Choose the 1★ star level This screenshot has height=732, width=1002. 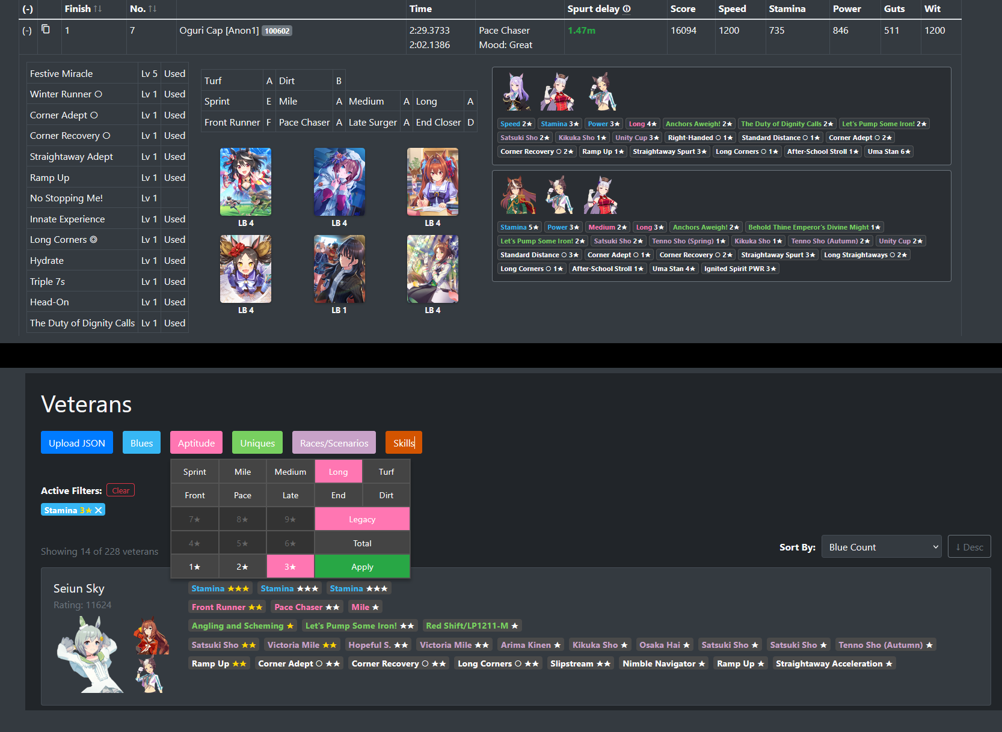click(x=194, y=567)
